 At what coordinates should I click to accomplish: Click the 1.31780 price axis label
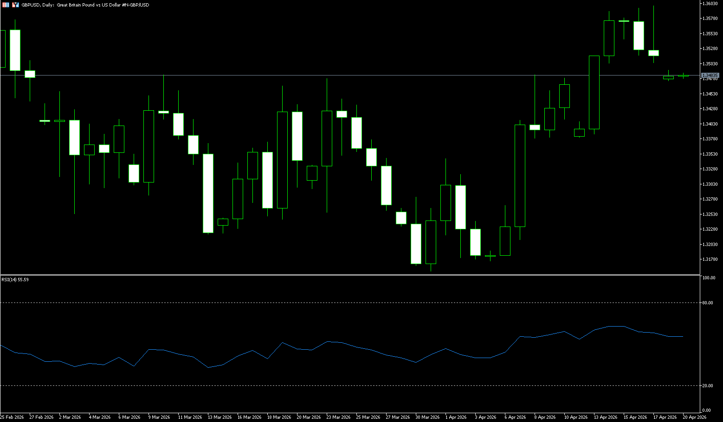[x=710, y=259]
